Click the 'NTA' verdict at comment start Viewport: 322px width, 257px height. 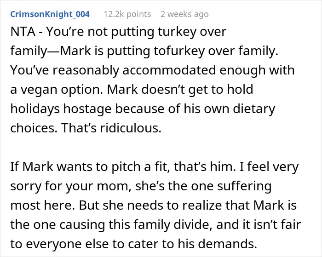click(x=23, y=32)
